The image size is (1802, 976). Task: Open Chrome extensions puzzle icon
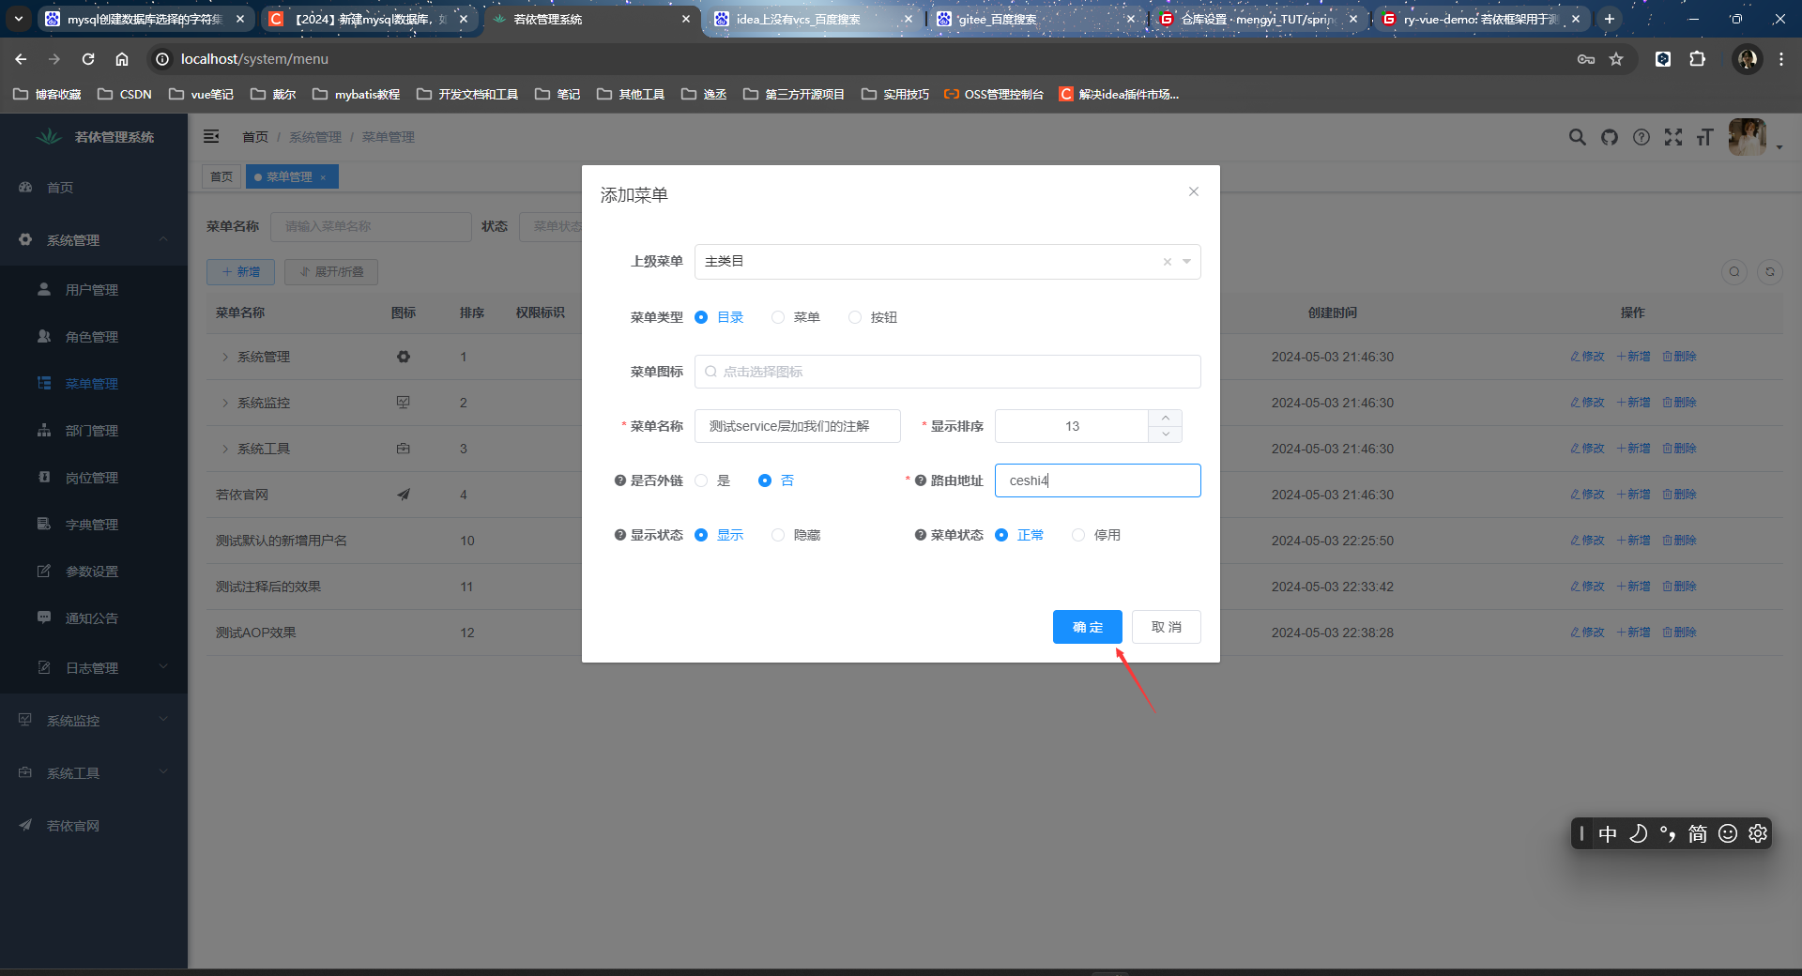(x=1697, y=59)
